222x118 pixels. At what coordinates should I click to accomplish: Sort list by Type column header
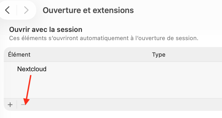[159, 55]
